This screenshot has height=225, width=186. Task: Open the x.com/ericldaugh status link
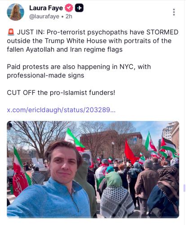click(x=61, y=110)
